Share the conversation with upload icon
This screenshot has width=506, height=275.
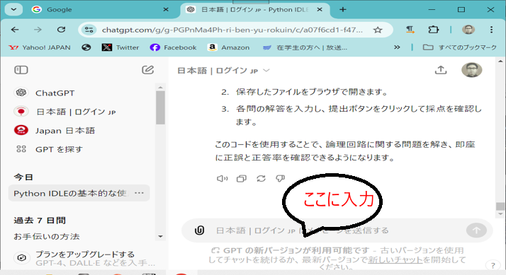441,70
